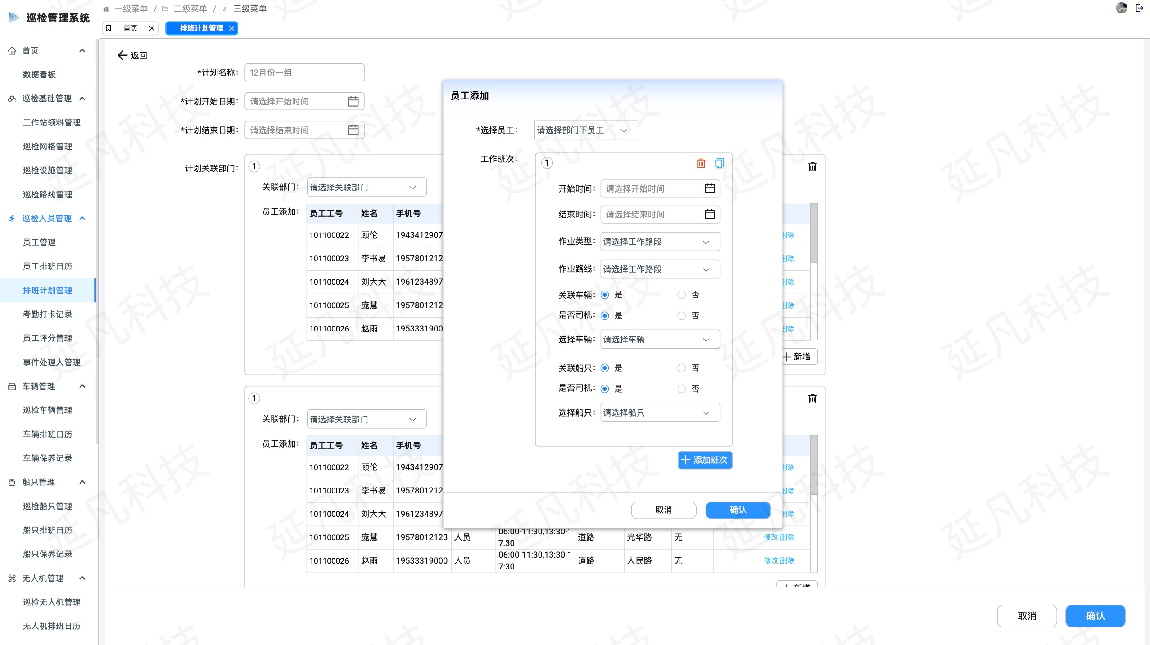Click first employee table scrollbar
This screenshot has width=1150, height=645.
[814, 233]
